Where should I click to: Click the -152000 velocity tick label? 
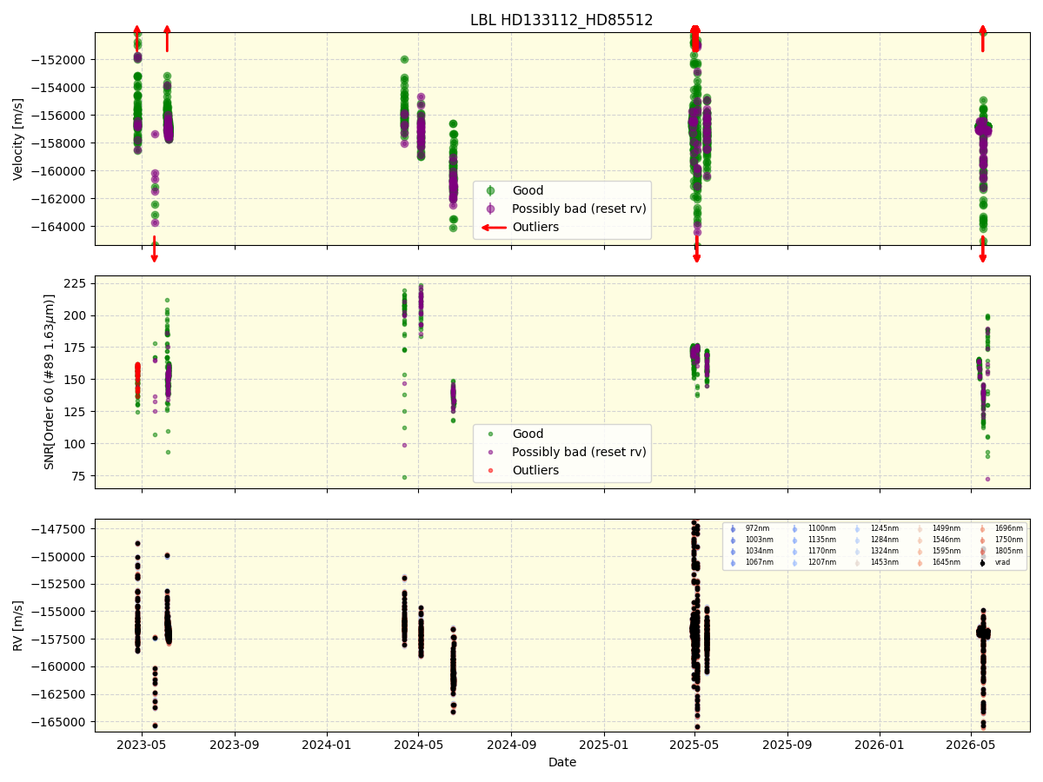[x=60, y=60]
